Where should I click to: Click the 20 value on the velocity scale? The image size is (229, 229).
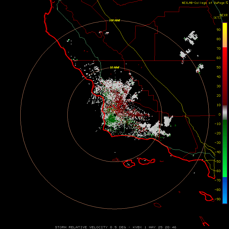click(x=219, y=96)
